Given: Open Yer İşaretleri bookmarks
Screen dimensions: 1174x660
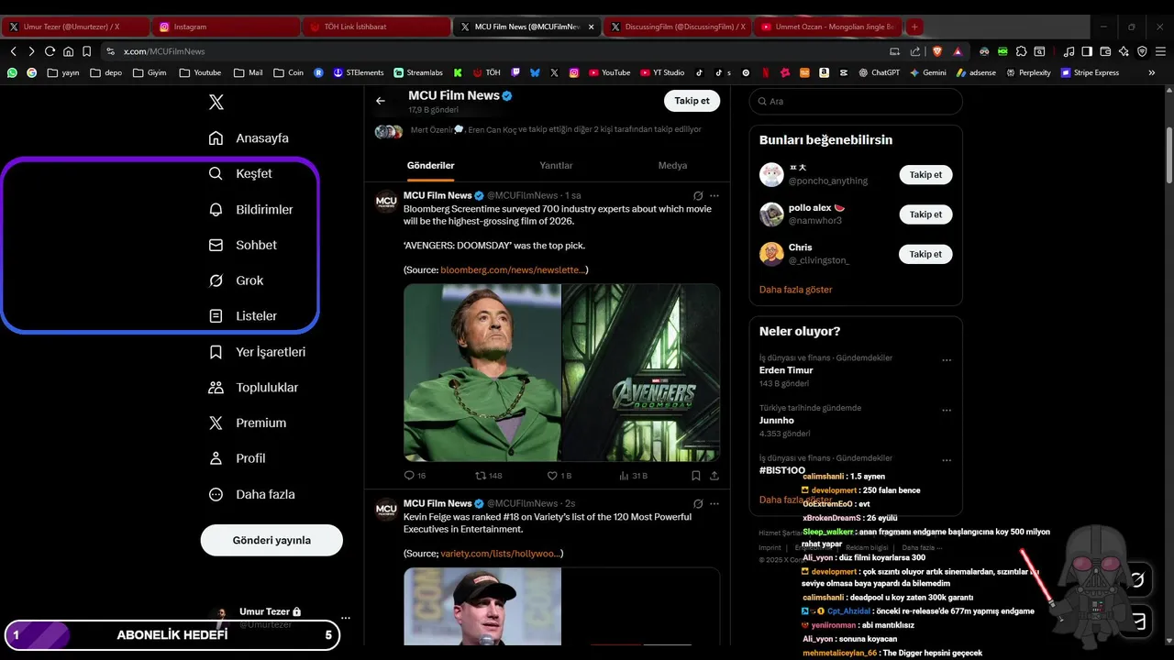Looking at the screenshot, I should coord(257,352).
